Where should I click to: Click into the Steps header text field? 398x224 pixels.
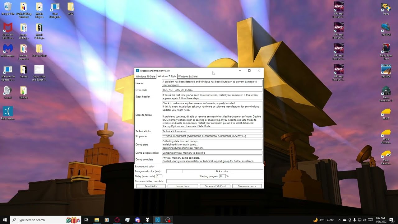(x=212, y=96)
